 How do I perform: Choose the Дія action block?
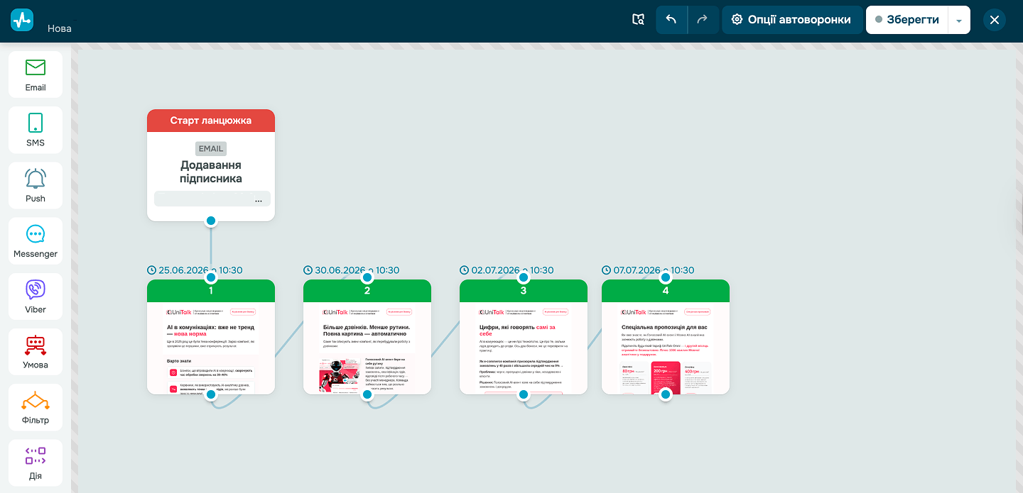pos(36,462)
